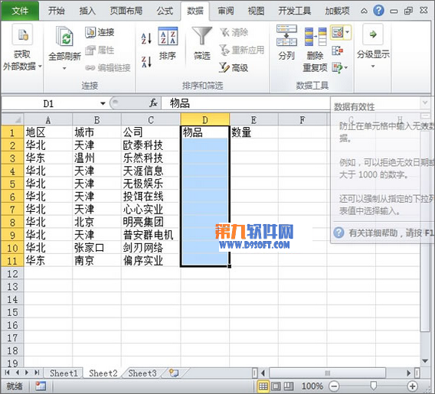
Task: Click zoom in plus button
Action: tap(412, 386)
